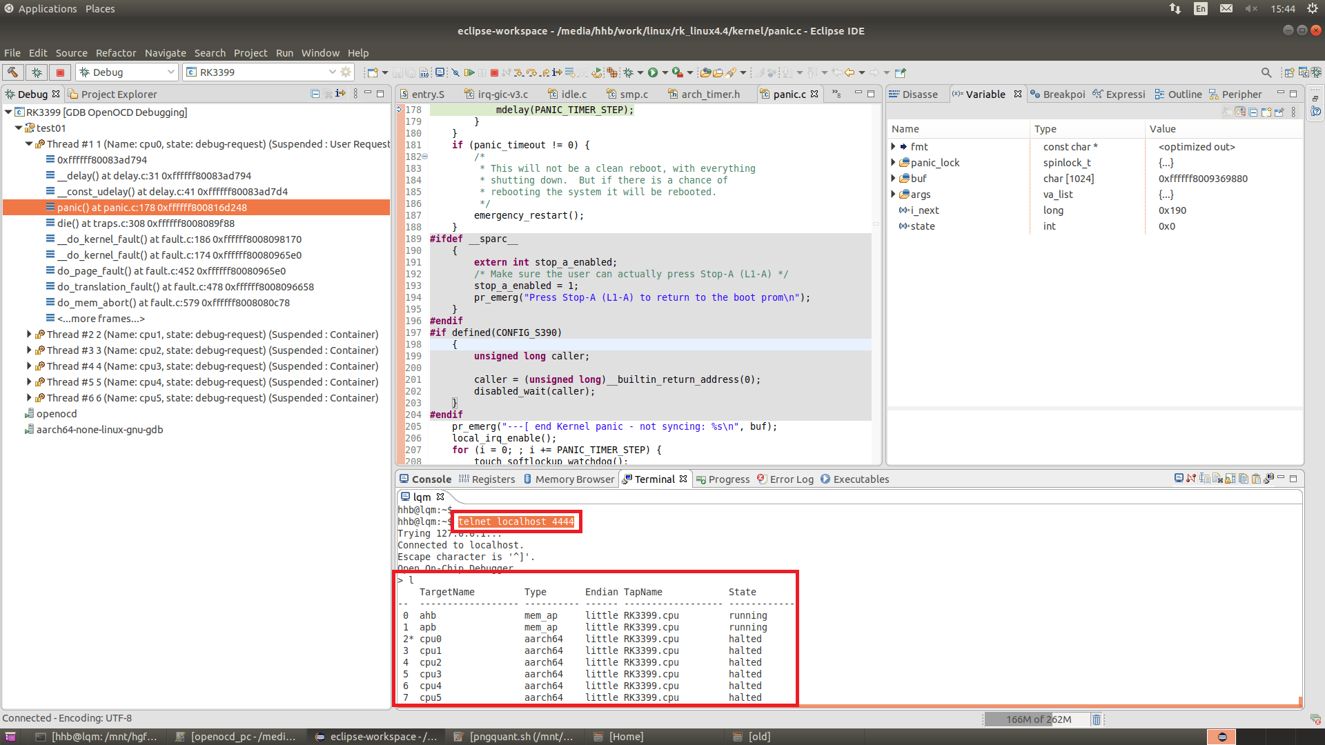Open the Debug view menu (three dots)
Viewport: 1325px width, 745px height.
pyautogui.click(x=355, y=94)
